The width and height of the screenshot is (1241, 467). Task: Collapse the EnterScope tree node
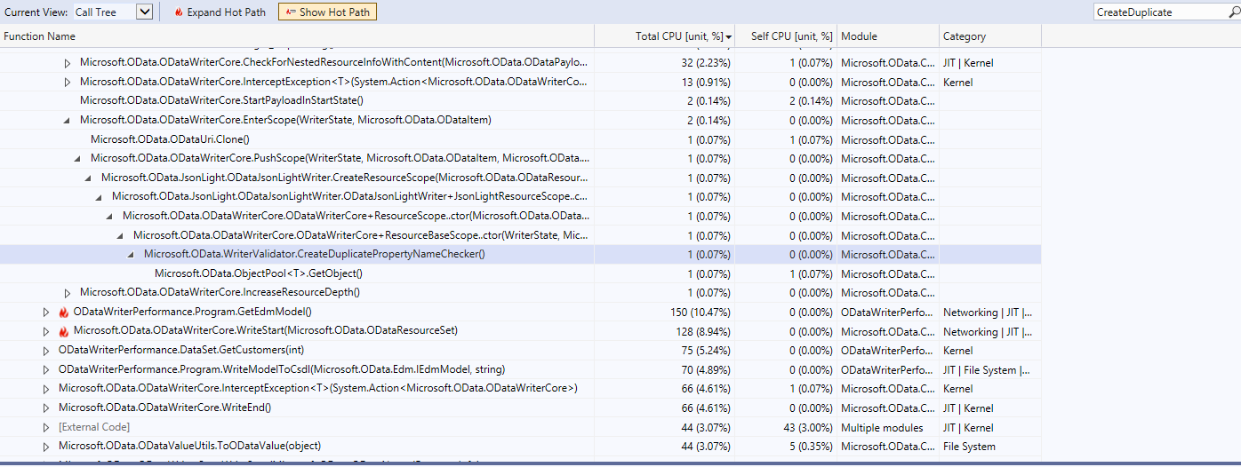[68, 121]
